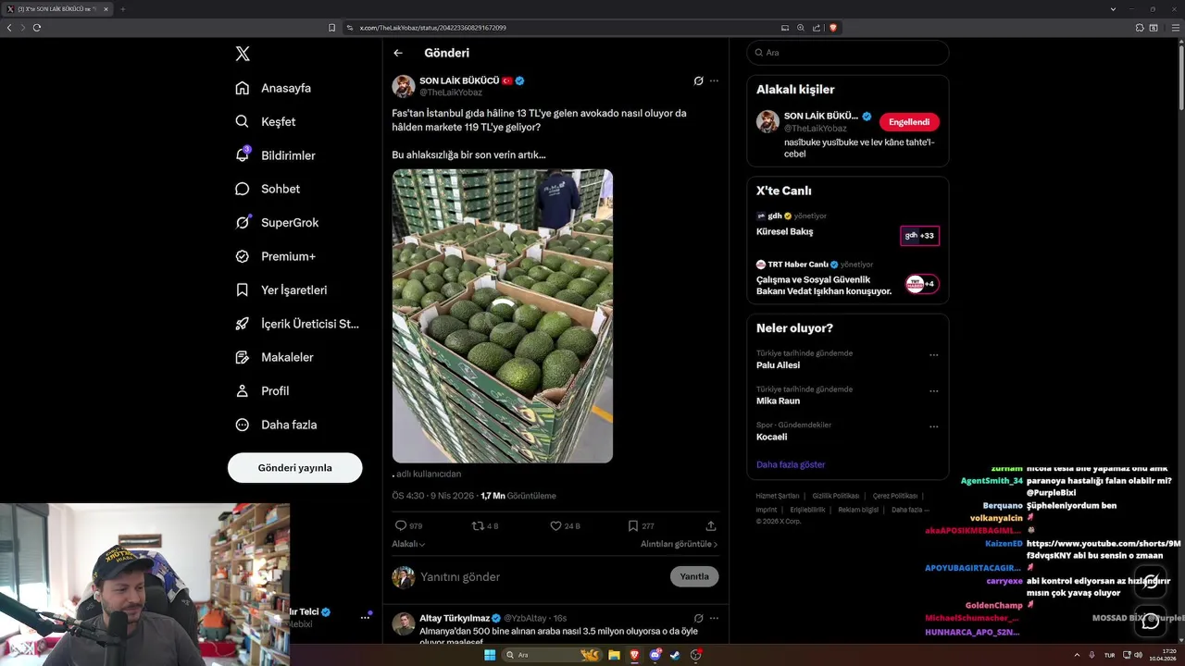Open options for Kocaeli trend

(934, 427)
